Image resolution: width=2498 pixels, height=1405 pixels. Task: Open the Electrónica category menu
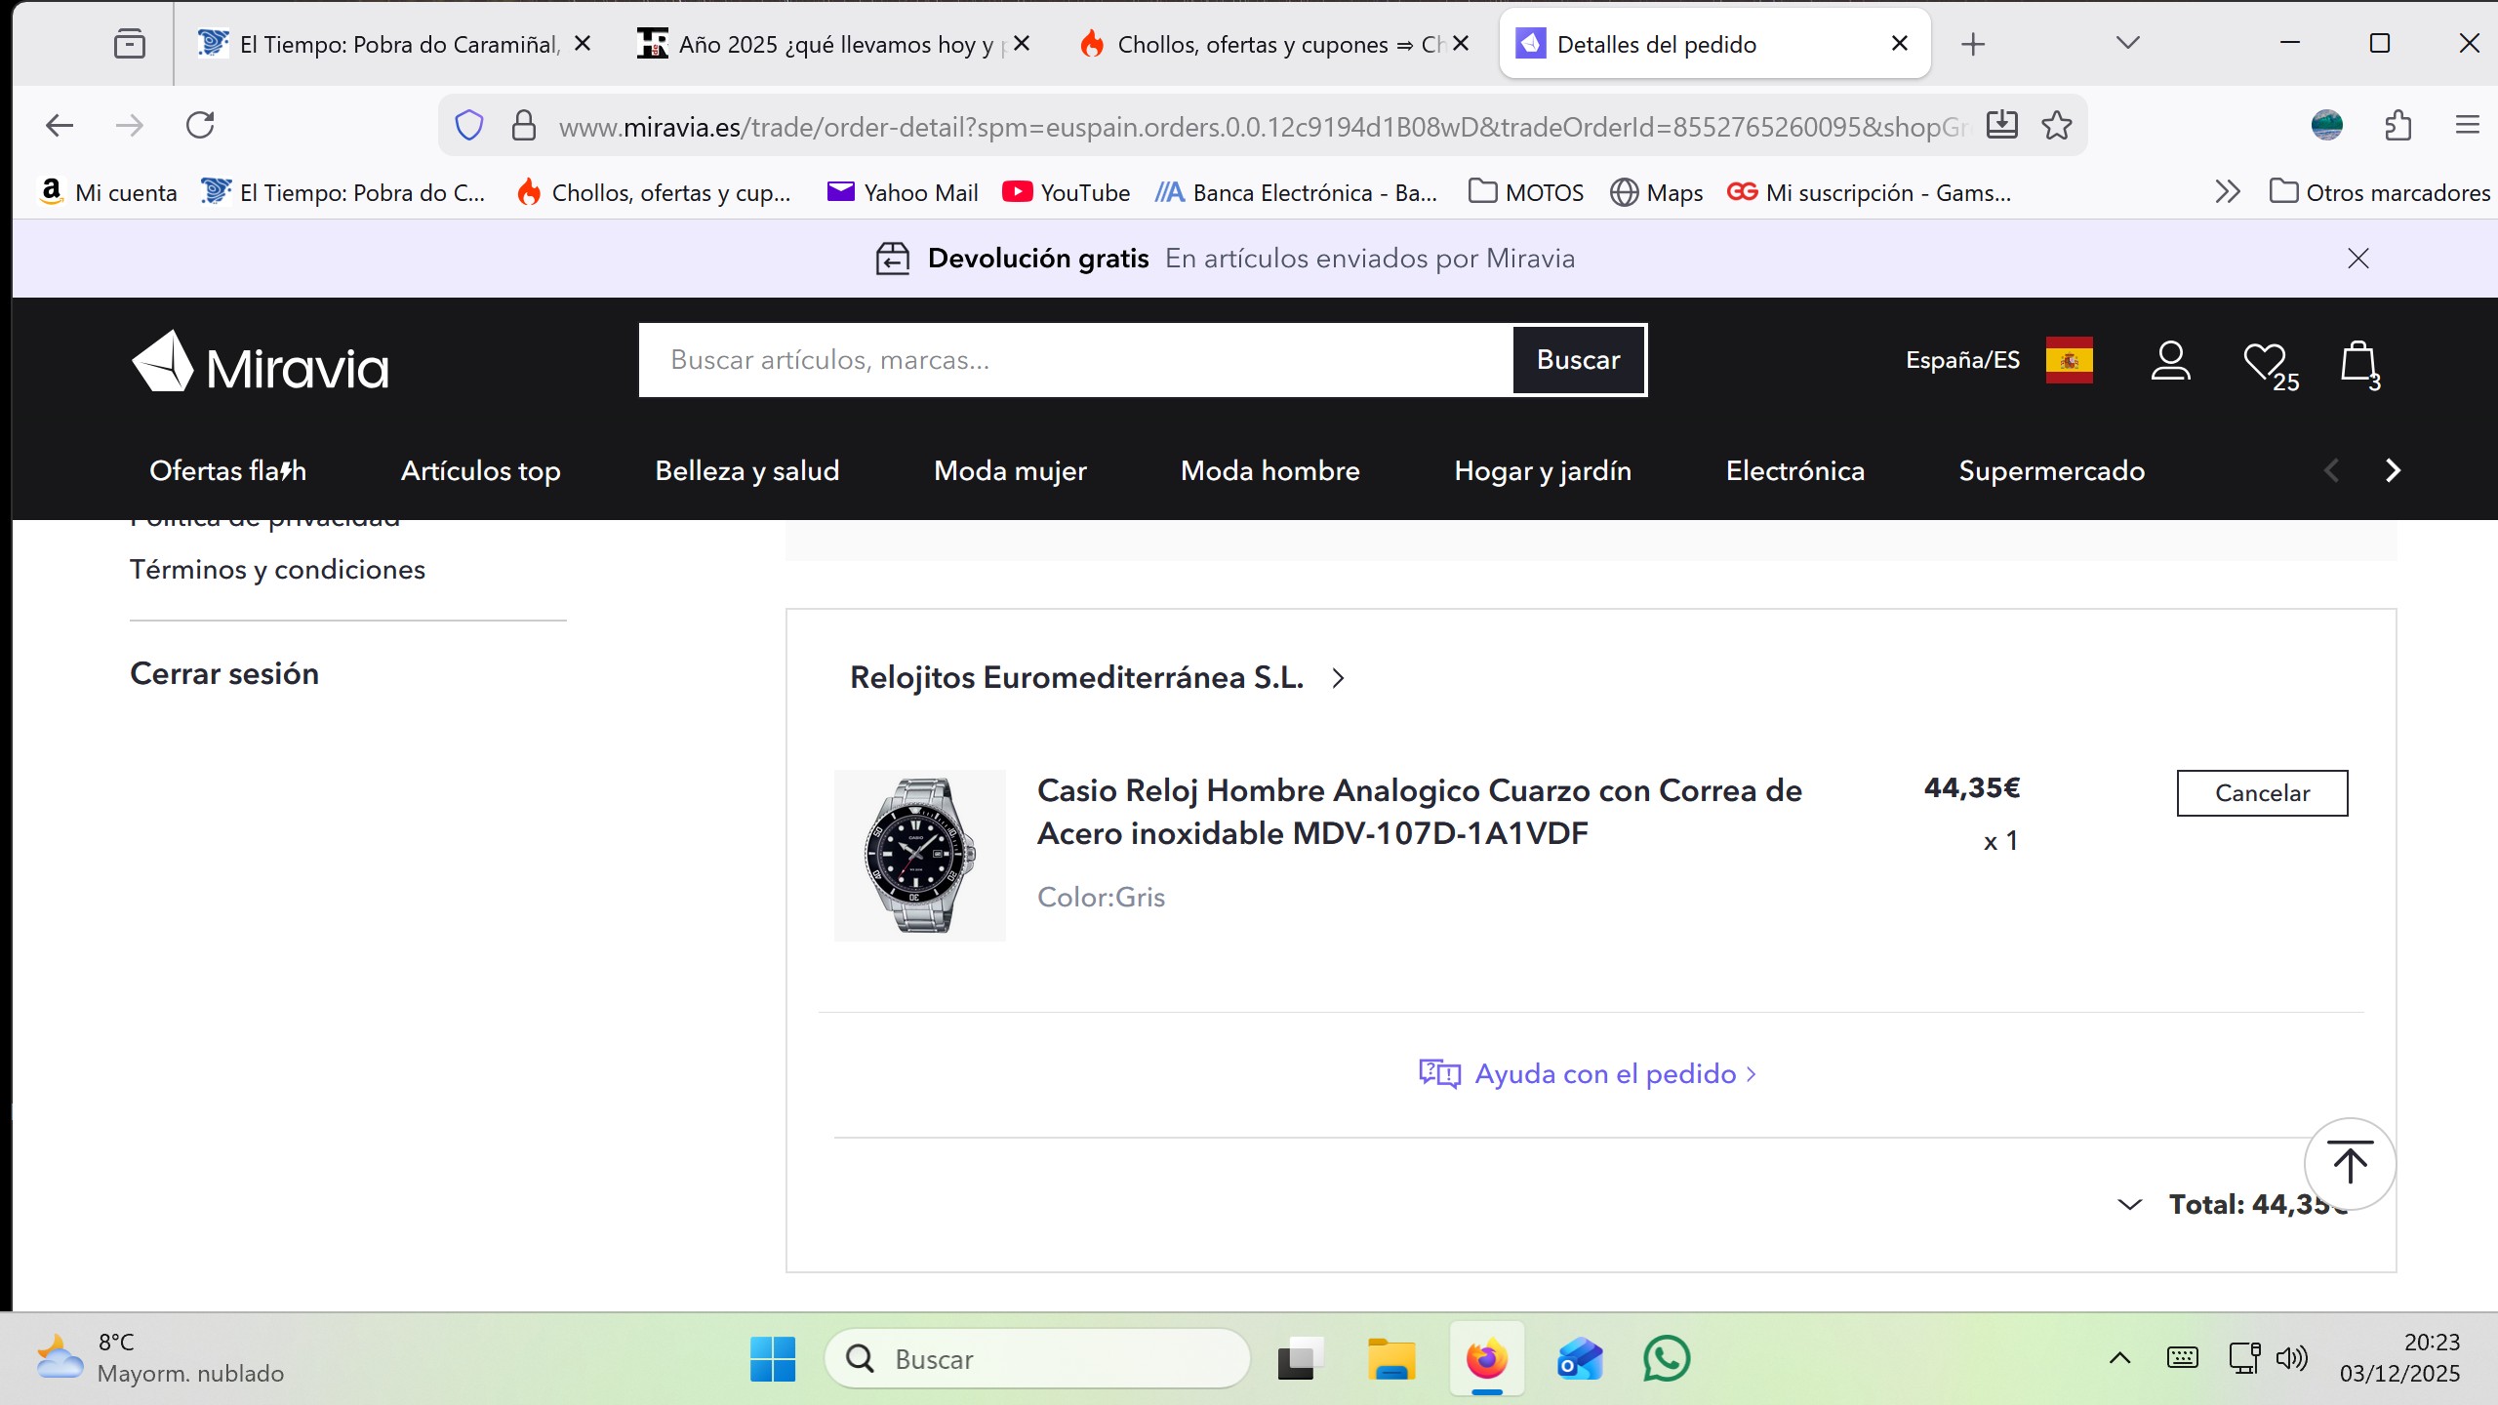click(x=1794, y=470)
